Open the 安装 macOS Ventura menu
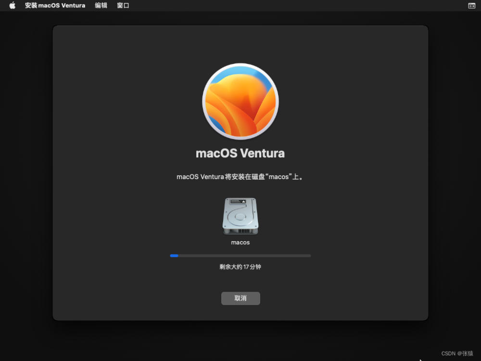The height and width of the screenshot is (361, 481). (x=55, y=5)
